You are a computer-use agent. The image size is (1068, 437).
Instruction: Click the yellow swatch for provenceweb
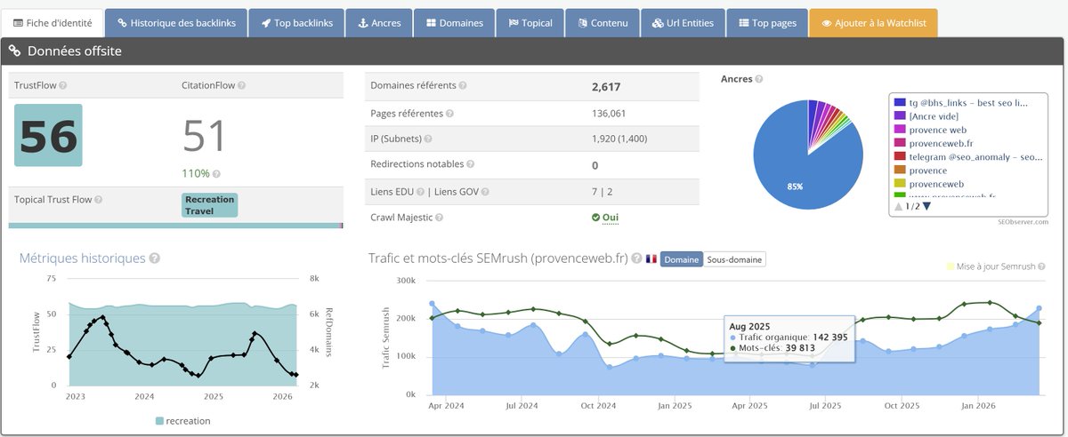900,183
